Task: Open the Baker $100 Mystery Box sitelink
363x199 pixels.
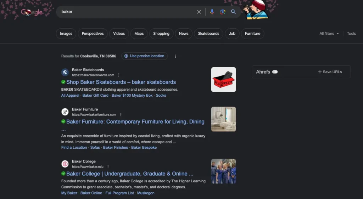Action: point(132,96)
